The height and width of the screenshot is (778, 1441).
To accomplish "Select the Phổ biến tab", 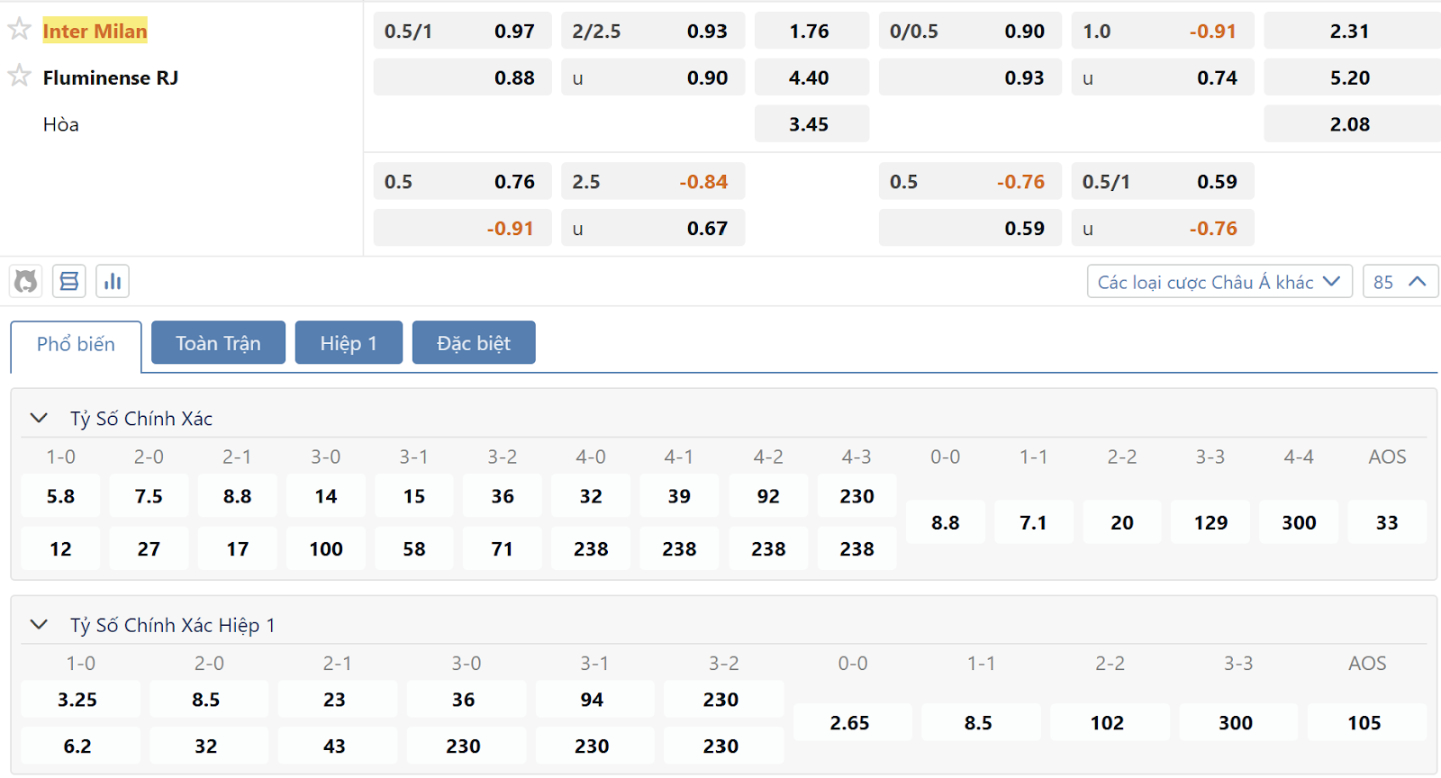I will tap(76, 345).
